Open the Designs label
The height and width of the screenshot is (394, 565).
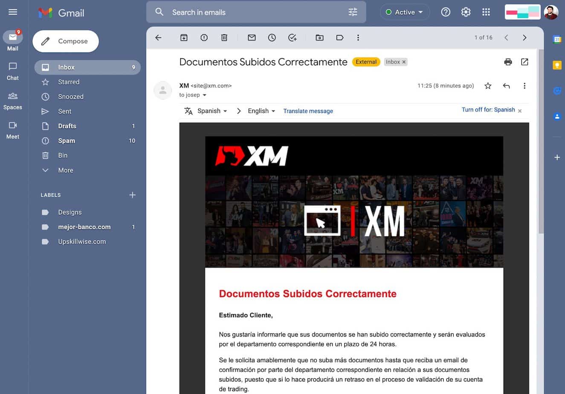click(x=87, y=212)
